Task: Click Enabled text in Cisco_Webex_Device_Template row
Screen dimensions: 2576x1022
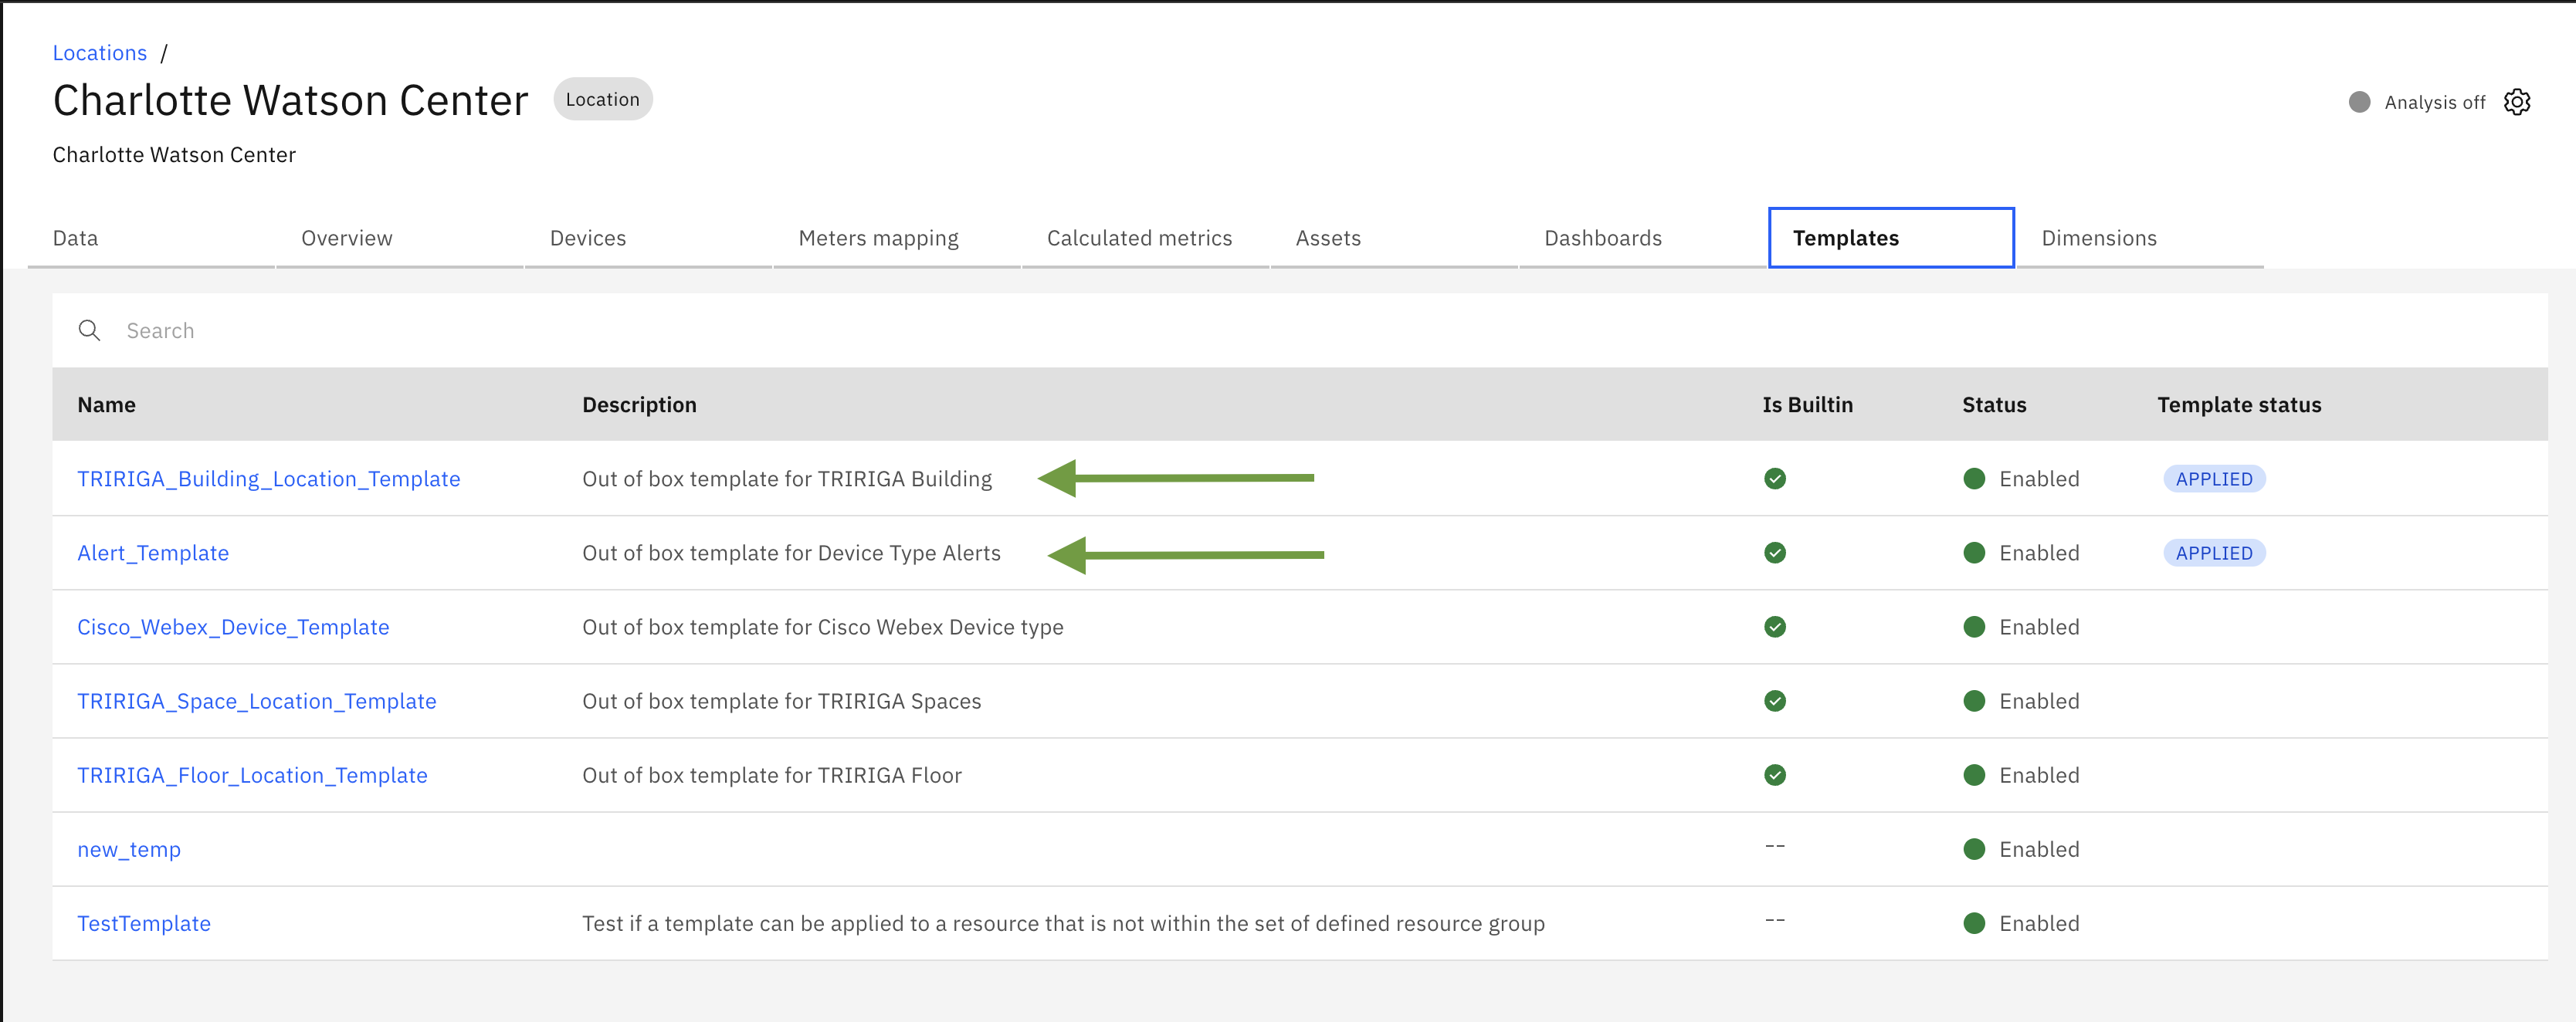Action: (2039, 627)
